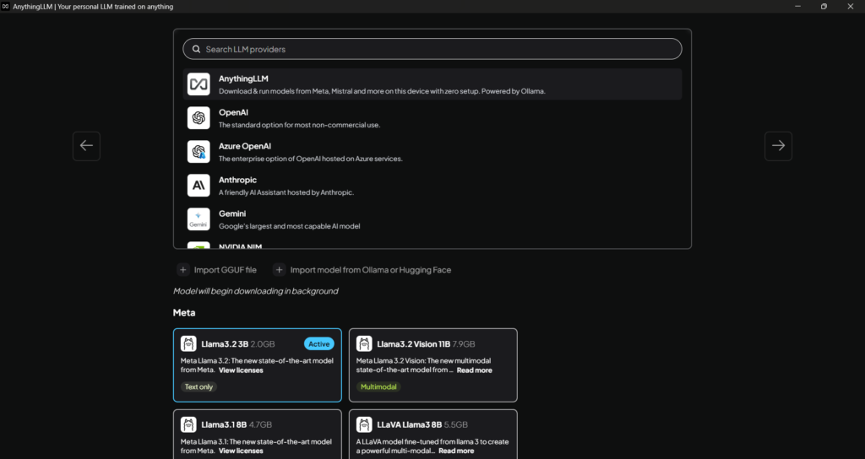Click the LLaVA Llama3 8B llama icon
The height and width of the screenshot is (459, 865).
364,424
